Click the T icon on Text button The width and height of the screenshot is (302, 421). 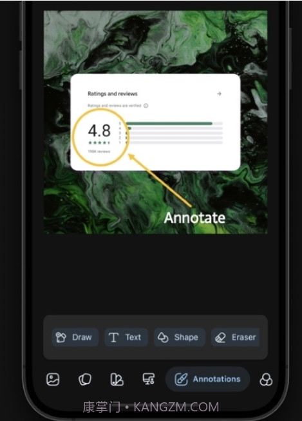coord(113,337)
